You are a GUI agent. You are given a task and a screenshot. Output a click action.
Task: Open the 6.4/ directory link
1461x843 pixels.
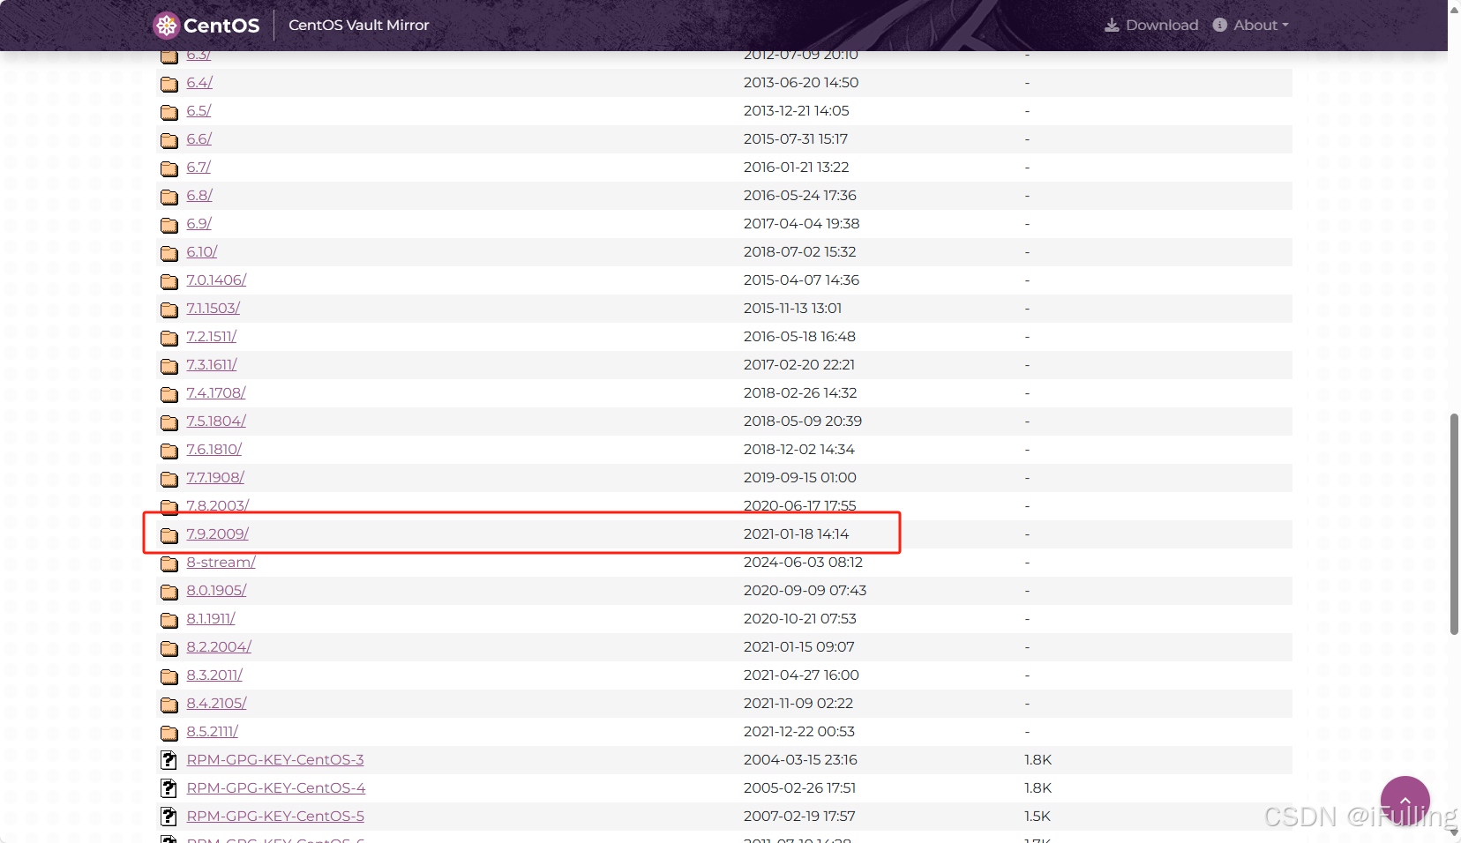(x=199, y=82)
